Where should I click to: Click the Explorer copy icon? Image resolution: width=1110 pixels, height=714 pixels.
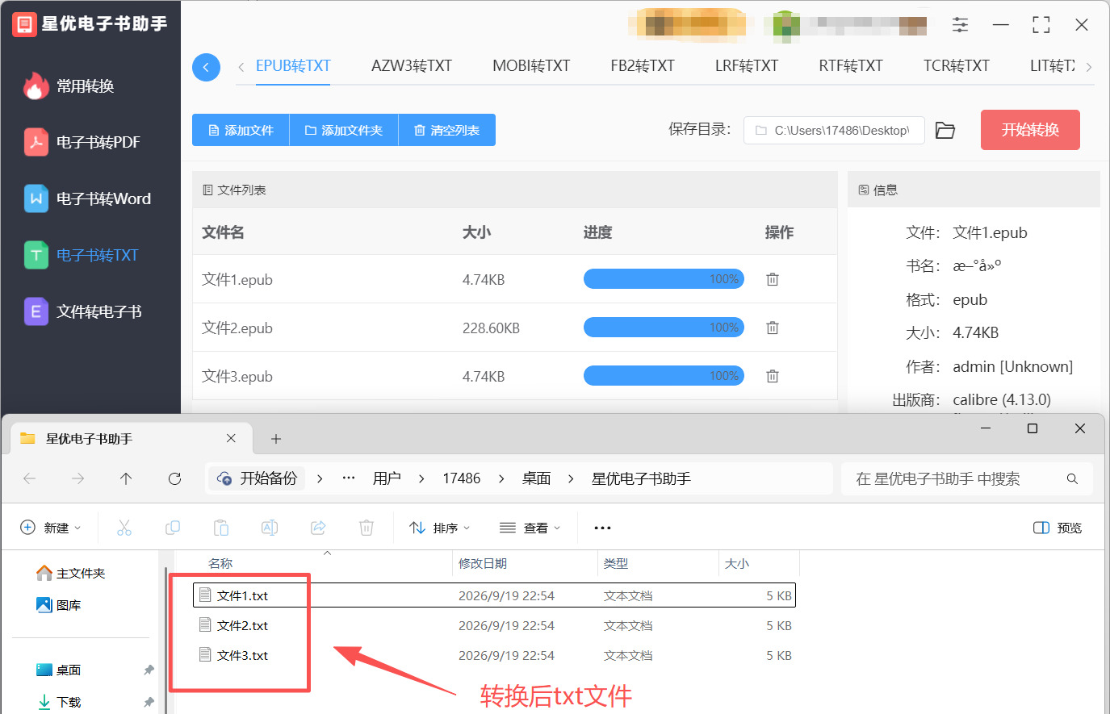tap(173, 528)
